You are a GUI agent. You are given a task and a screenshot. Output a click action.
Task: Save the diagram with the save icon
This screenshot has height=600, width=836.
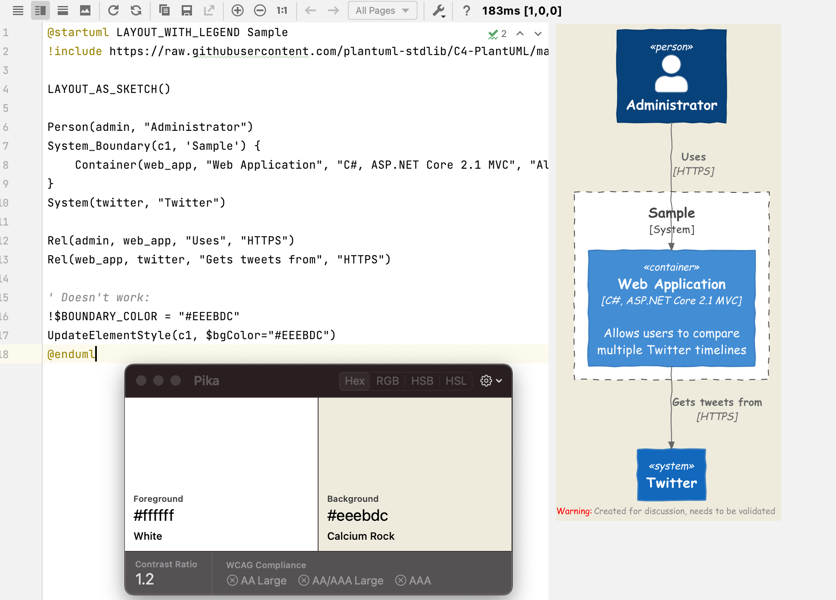[x=187, y=10]
